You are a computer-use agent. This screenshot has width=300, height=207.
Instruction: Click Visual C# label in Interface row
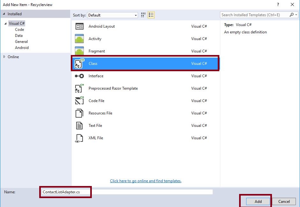199,76
